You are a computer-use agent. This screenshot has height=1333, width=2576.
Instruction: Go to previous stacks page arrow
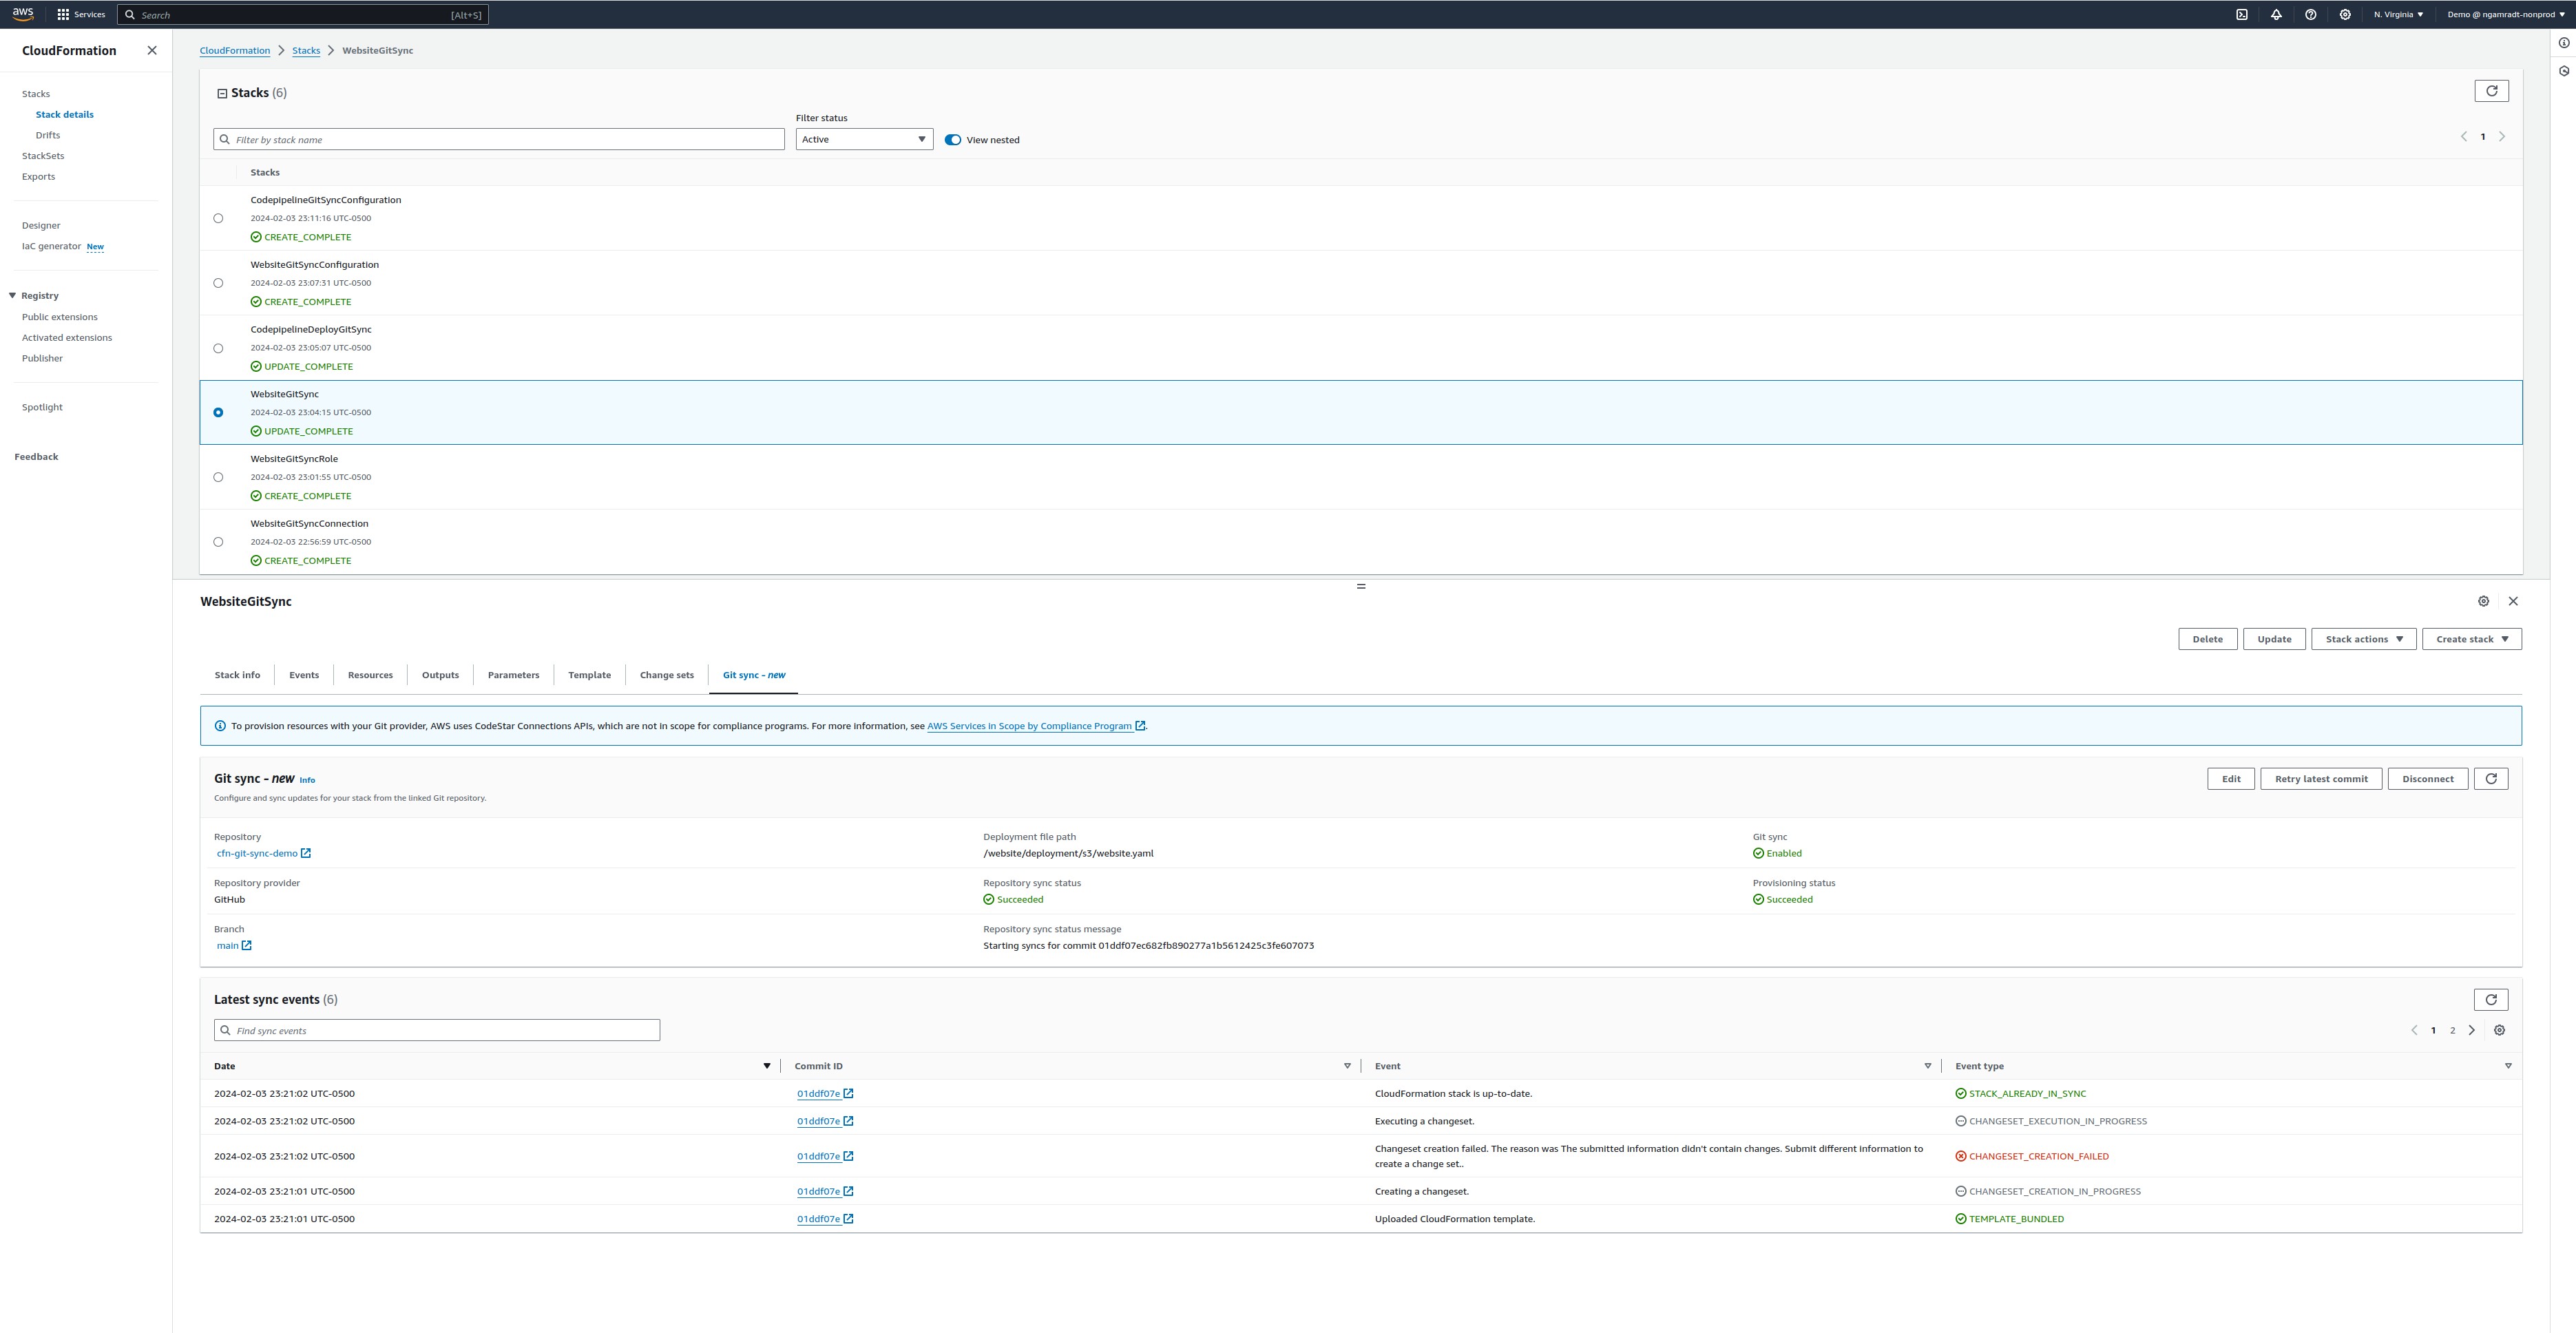coord(2464,137)
